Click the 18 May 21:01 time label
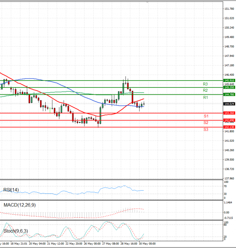Viewport: 236px width, 248px height. (19, 244)
